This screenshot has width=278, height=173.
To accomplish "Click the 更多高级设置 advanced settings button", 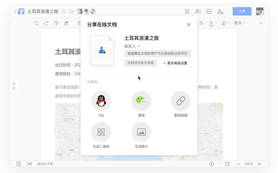I will click(175, 63).
